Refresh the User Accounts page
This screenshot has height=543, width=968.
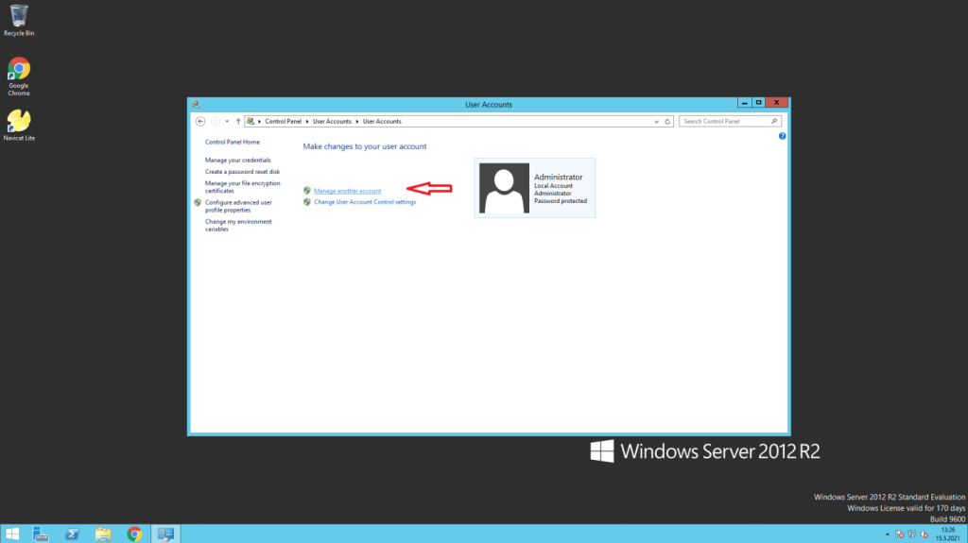pyautogui.click(x=667, y=122)
